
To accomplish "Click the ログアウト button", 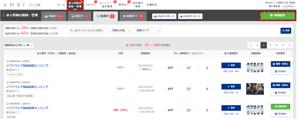I will coord(288,7).
